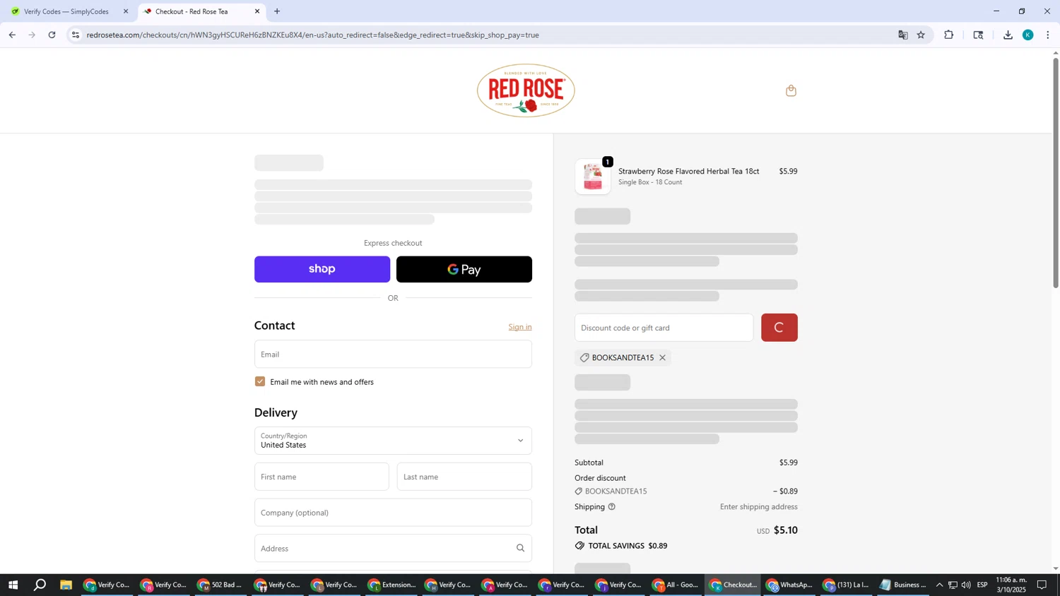Image resolution: width=1060 pixels, height=596 pixels.
Task: Show hidden system tray icons
Action: (x=939, y=585)
